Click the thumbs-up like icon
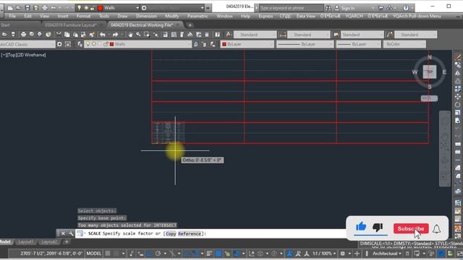Viewport: 463px width, 260px height. [x=361, y=227]
